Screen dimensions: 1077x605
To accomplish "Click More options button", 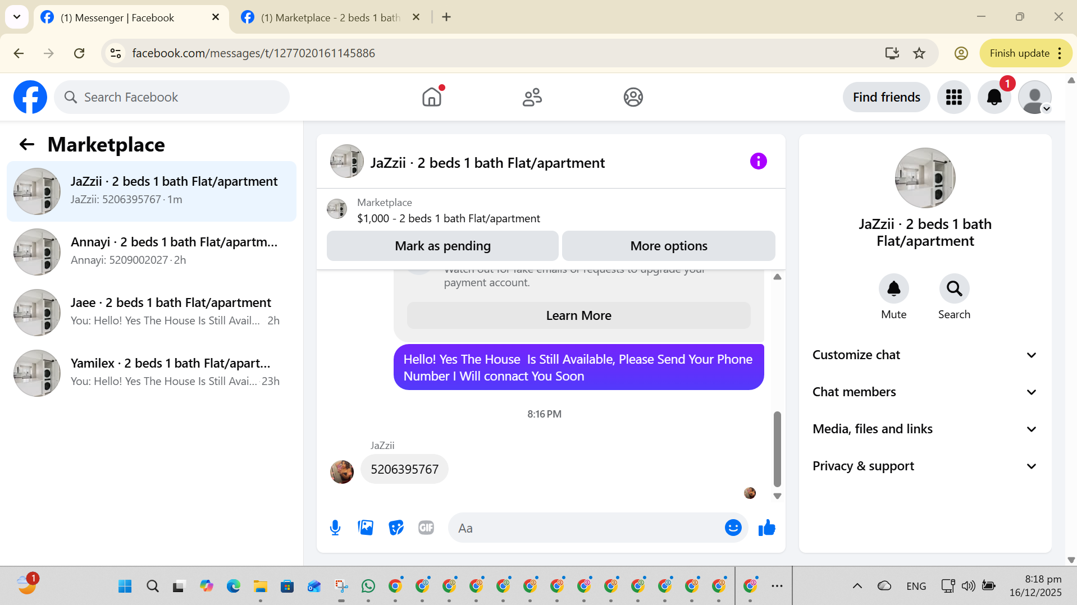I will point(668,246).
